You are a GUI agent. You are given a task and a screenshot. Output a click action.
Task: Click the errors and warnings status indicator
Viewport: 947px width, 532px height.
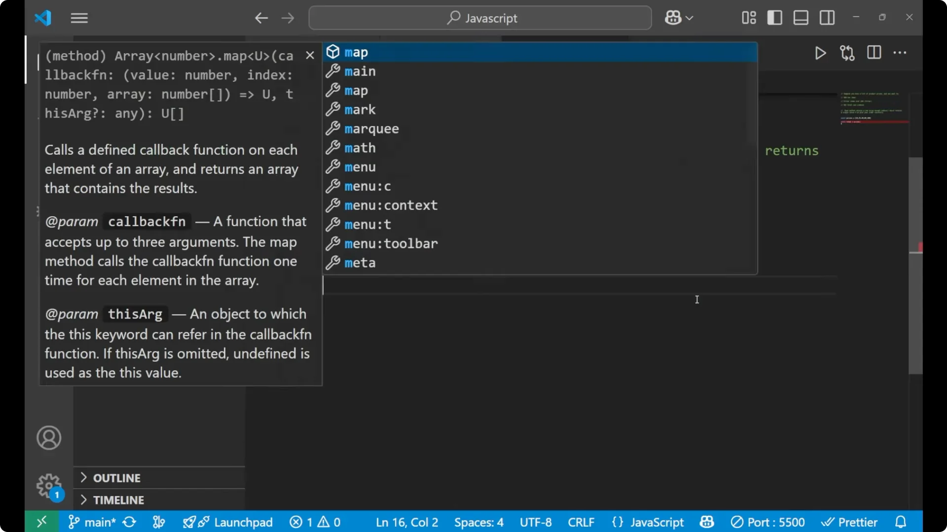[x=316, y=522]
